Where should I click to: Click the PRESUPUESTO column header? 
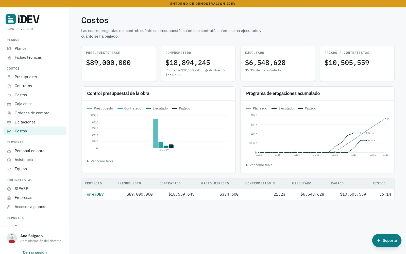point(129,183)
